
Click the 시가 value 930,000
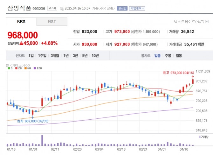[x=89, y=44]
